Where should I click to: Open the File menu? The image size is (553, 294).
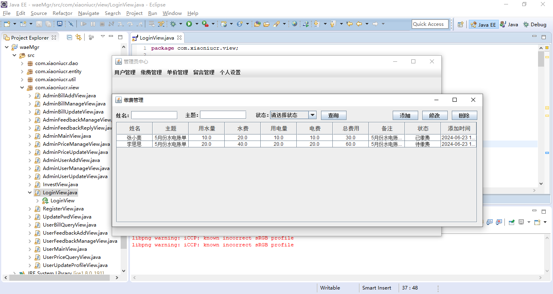pos(6,13)
